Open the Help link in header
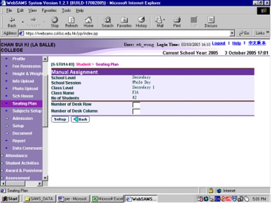This screenshot has width=271, height=203. pyautogui.click(x=236, y=43)
